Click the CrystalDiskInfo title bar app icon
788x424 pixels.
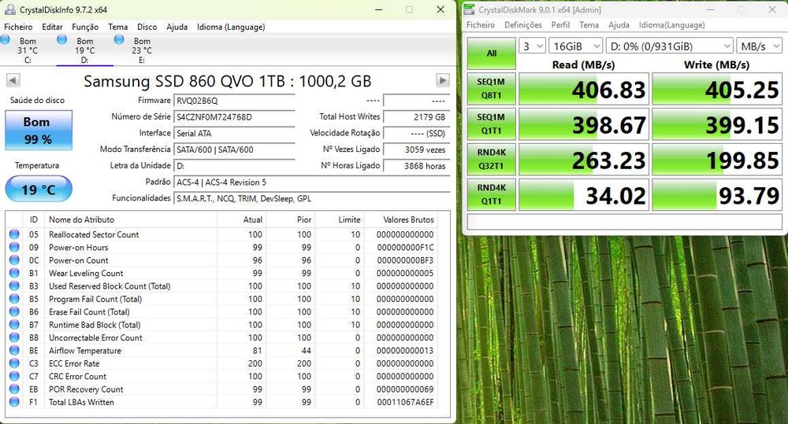(9, 9)
